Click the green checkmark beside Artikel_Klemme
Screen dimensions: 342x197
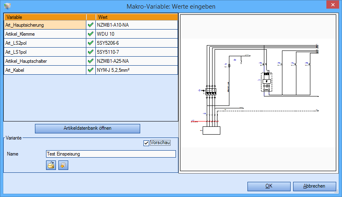tap(90, 34)
